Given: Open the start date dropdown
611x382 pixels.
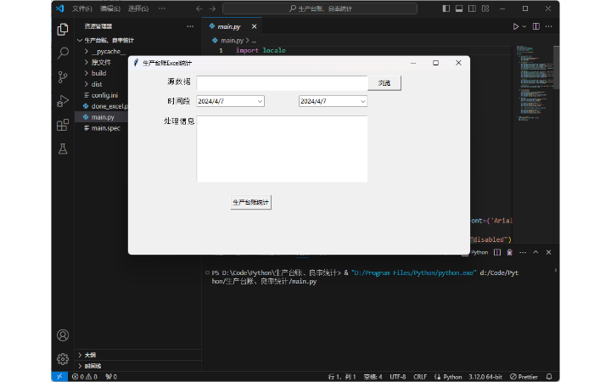Looking at the screenshot, I should pyautogui.click(x=260, y=101).
